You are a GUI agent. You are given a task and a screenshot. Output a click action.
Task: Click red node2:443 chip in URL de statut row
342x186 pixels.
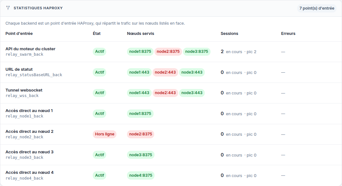(x=165, y=72)
